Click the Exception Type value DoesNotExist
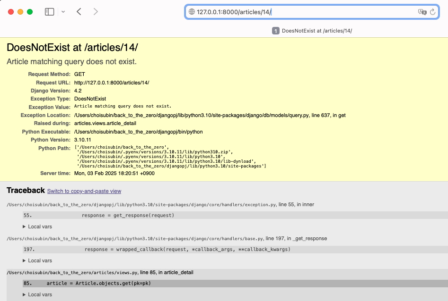The image size is (448, 301). pyautogui.click(x=90, y=99)
